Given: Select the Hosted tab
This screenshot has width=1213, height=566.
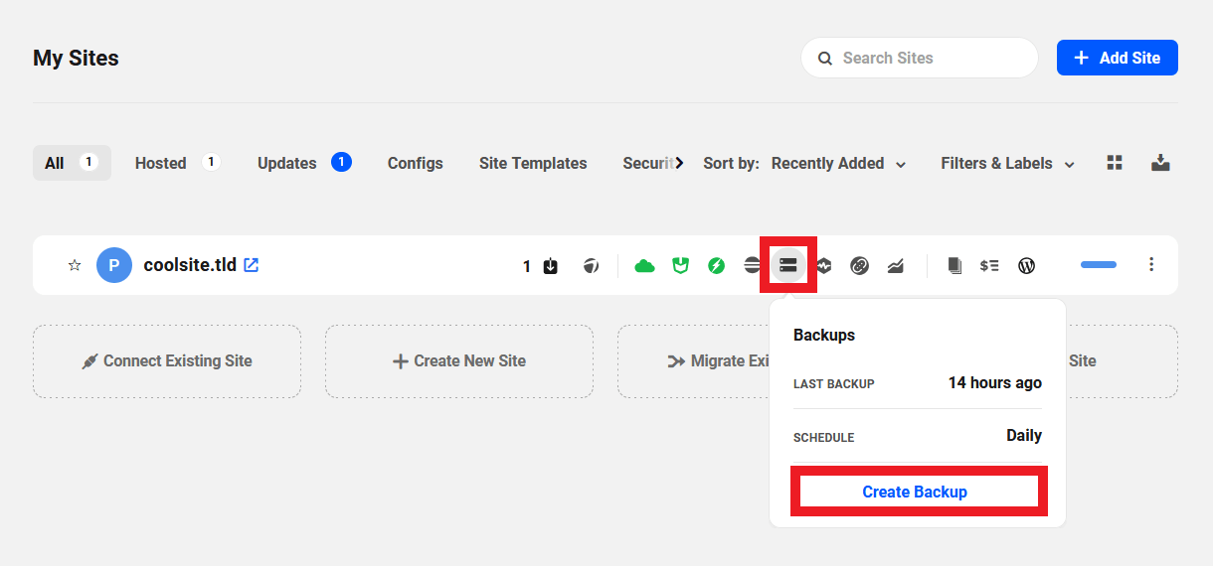Looking at the screenshot, I should [x=177, y=163].
